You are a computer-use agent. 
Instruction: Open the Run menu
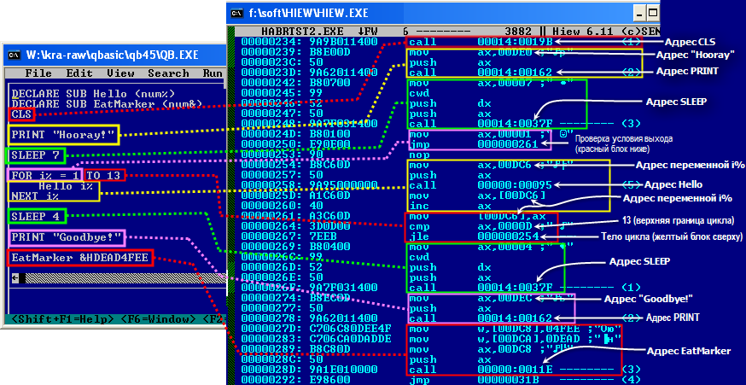coord(212,73)
